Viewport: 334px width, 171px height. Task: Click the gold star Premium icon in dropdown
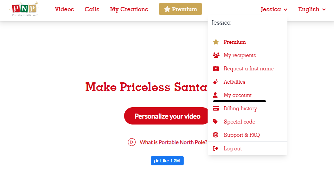[216, 42]
